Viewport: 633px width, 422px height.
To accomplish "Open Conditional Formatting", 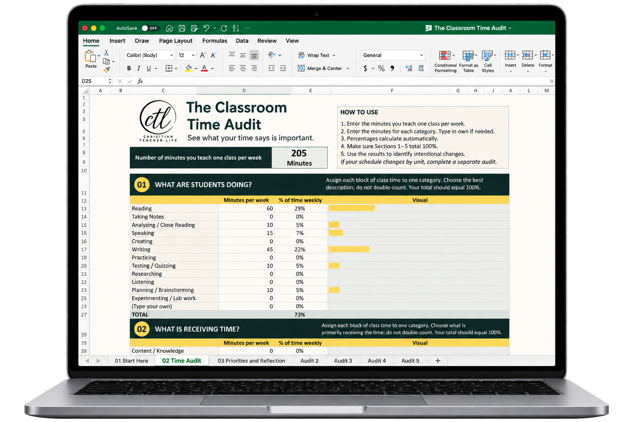I will pyautogui.click(x=445, y=62).
